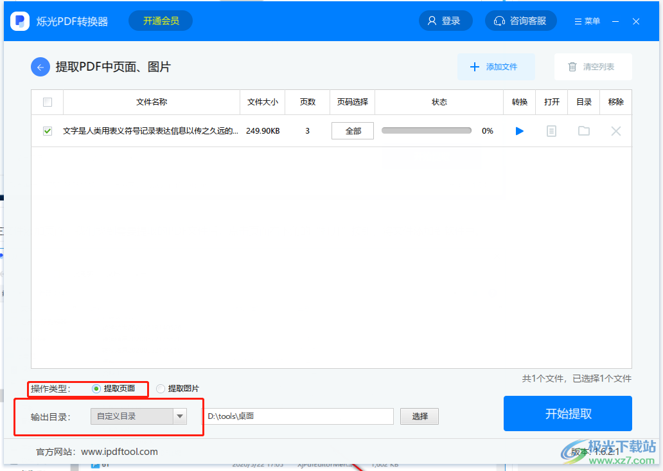663x471 pixels.
Task: Click the 咨询客服 text
Action: [528, 21]
